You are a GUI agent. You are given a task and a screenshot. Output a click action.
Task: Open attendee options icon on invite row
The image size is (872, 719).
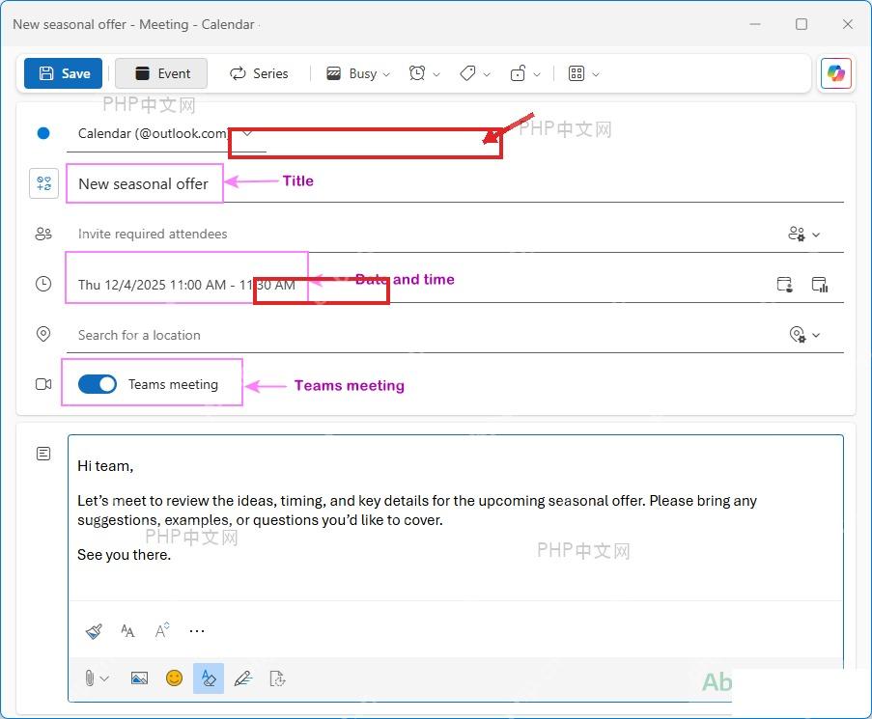[797, 234]
